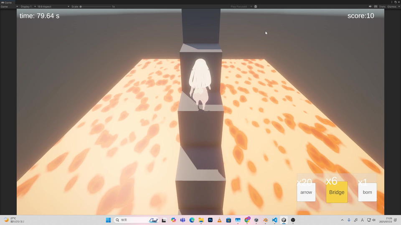This screenshot has width=401, height=225.
Task: Open the Game view mode dropdown
Action: coord(9,7)
